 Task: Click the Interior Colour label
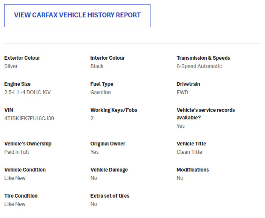108,58
